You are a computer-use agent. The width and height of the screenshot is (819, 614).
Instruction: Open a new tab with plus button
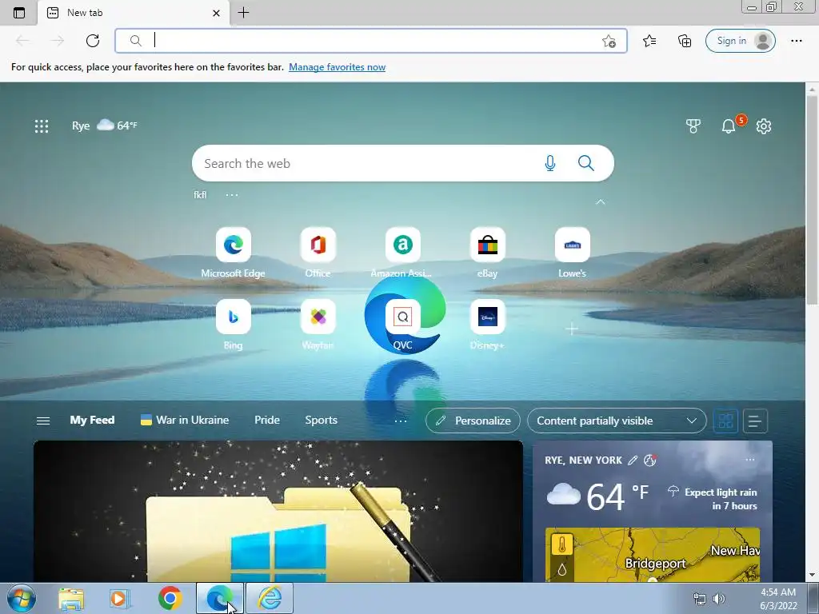click(243, 13)
